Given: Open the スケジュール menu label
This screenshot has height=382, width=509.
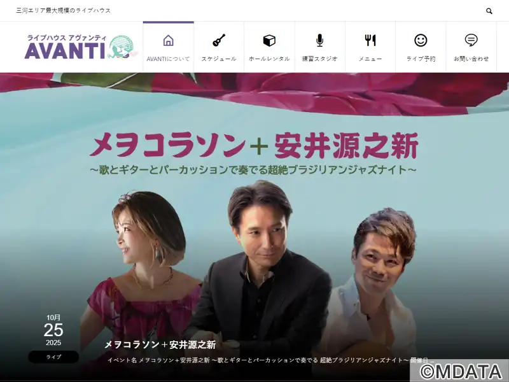Looking at the screenshot, I should point(219,59).
